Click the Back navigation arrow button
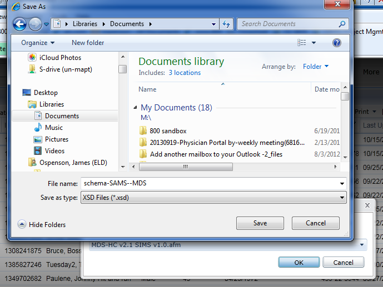The image size is (383, 287). (19, 24)
